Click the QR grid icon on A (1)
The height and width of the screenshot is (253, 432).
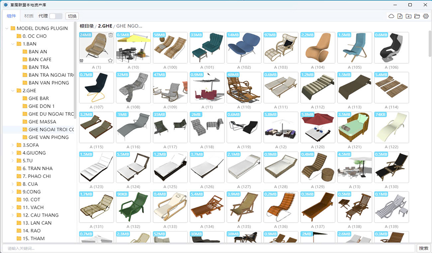tap(81, 60)
